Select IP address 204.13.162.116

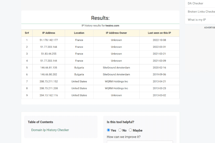pyautogui.click(x=49, y=95)
